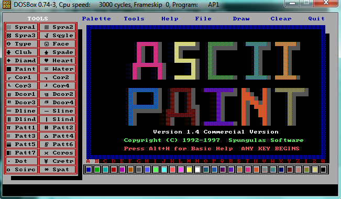Close the DOSBox window
This screenshot has height=199, width=341.
[326, 3]
